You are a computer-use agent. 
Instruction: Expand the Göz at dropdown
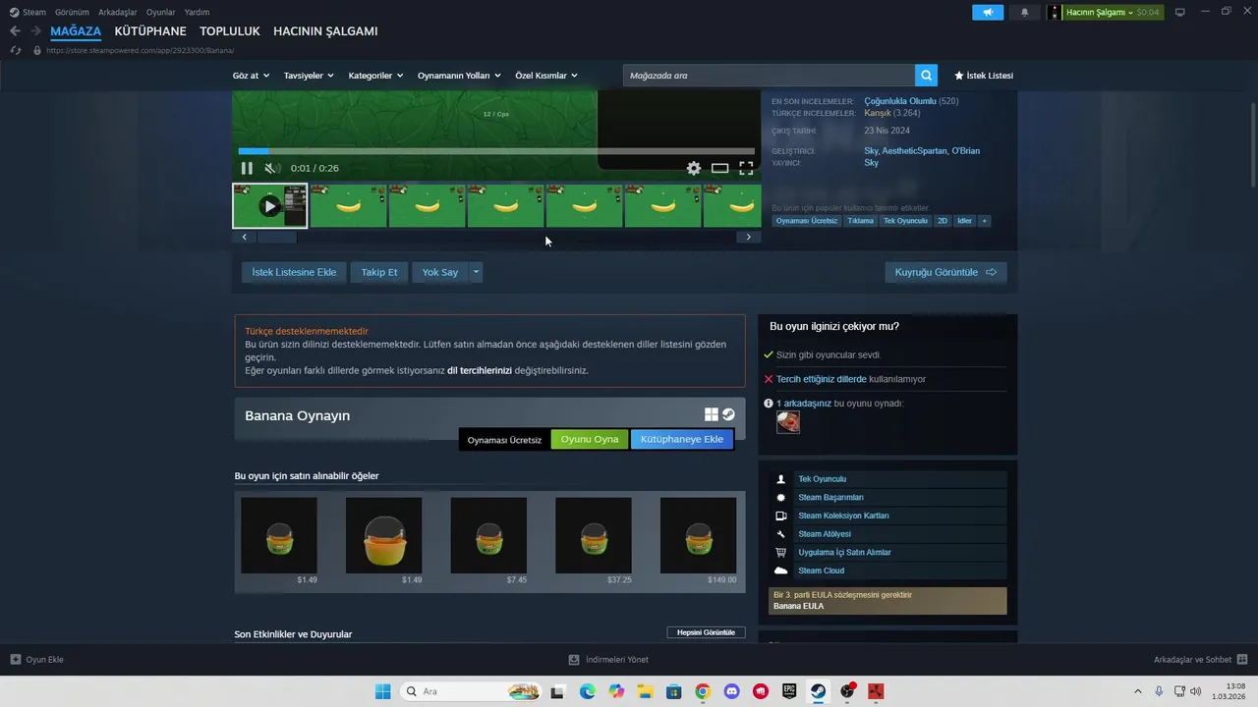(251, 76)
